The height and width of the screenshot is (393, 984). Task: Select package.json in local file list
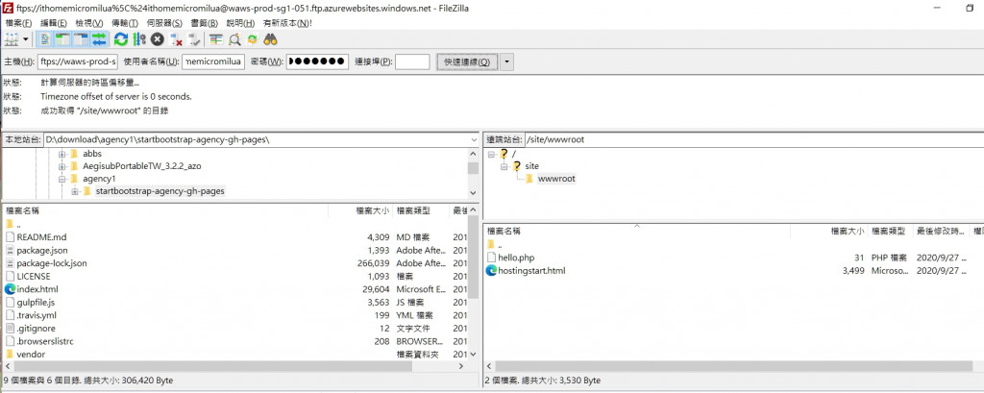42,251
